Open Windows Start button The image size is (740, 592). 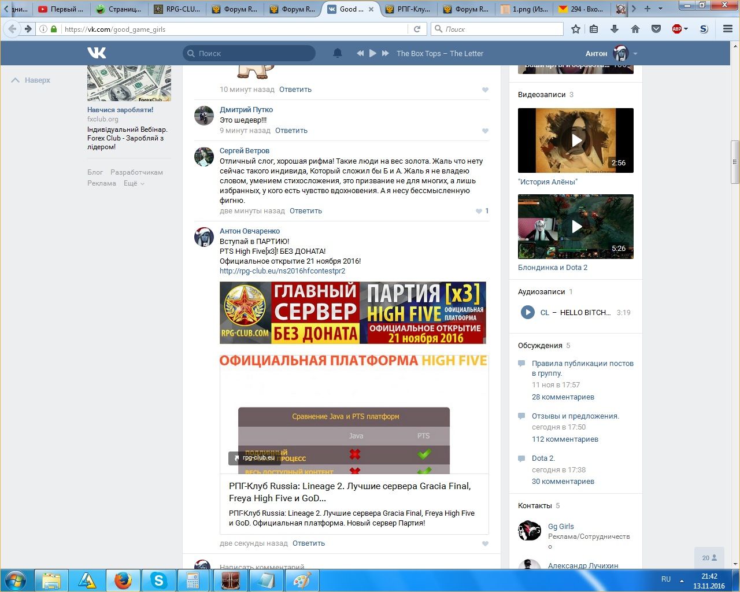pyautogui.click(x=16, y=580)
